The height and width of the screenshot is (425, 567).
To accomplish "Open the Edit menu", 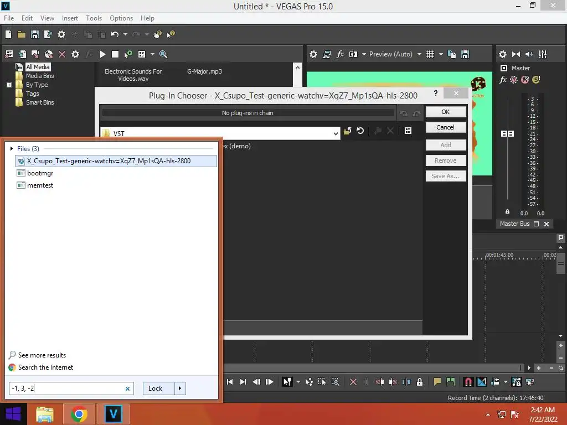I will pyautogui.click(x=27, y=18).
